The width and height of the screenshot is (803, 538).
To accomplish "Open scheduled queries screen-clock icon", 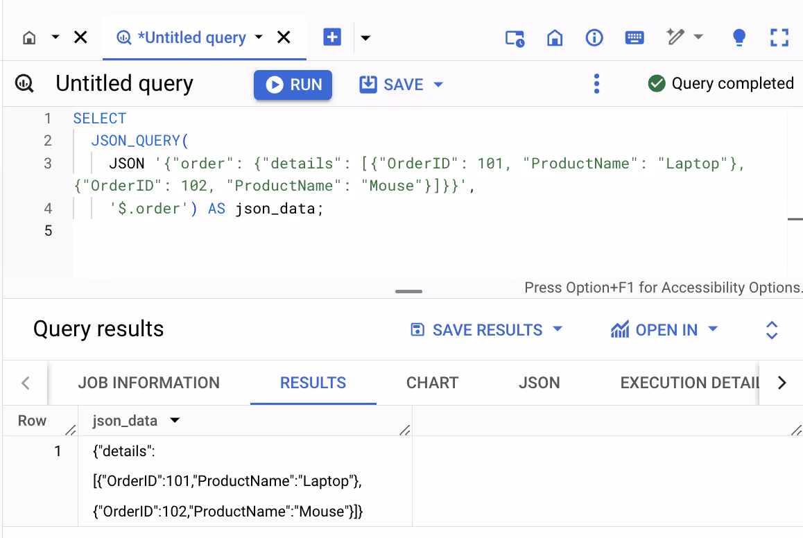I will (515, 38).
